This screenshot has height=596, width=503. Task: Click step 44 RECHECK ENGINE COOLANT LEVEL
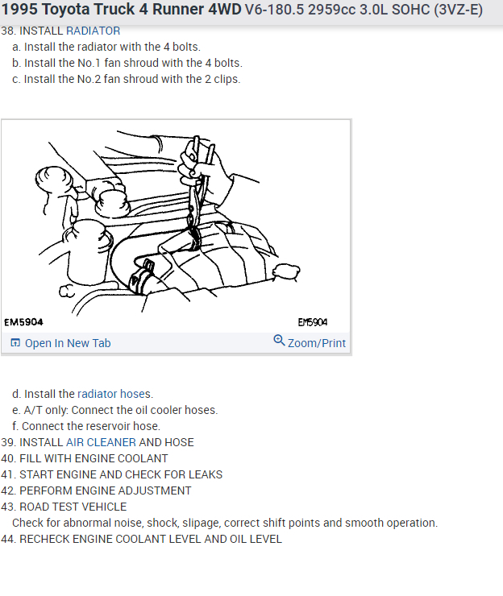142,540
